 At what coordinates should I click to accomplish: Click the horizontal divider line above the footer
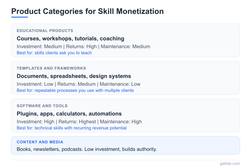coord(126,160)
